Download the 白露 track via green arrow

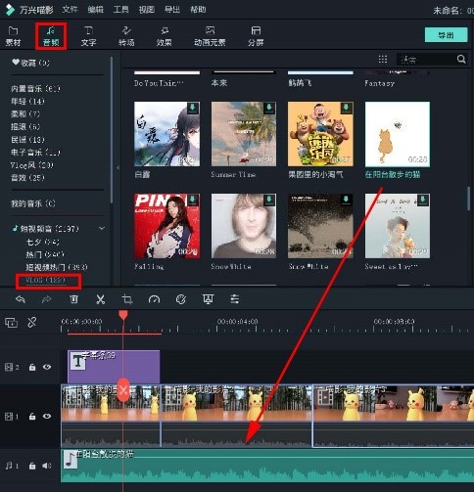(x=193, y=108)
